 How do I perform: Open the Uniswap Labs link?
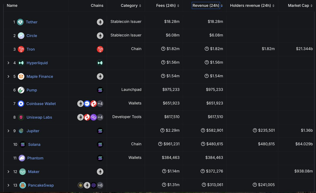pos(39,117)
